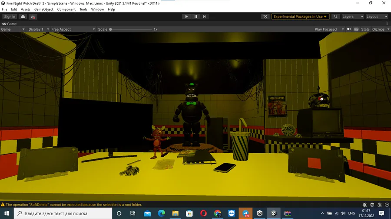Open the cloud services icon

point(23,16)
